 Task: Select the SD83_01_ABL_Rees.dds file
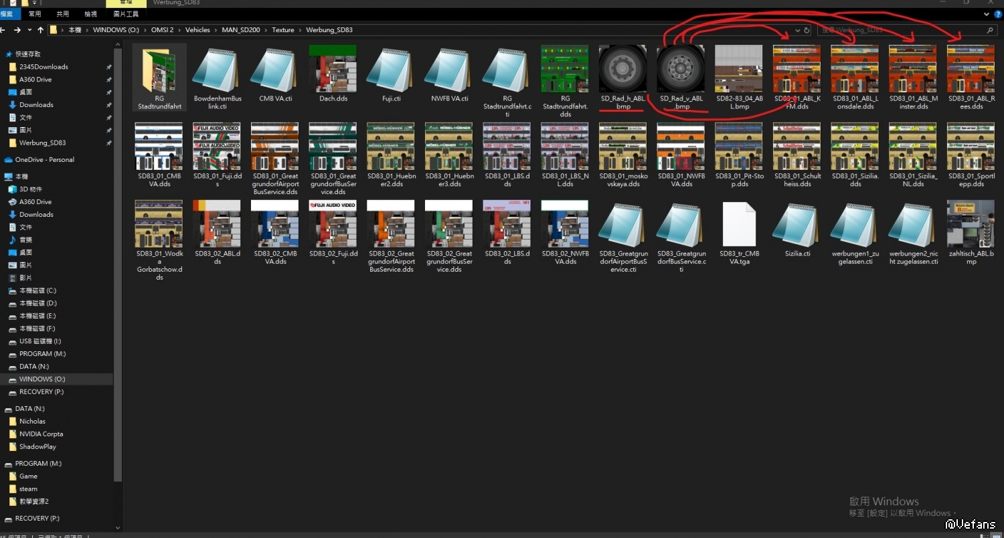point(971,69)
